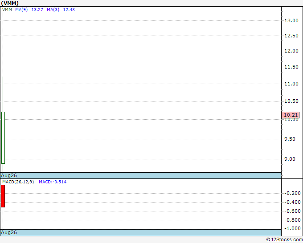Click the MACD:-0.514 value text
303x243 pixels.
click(53, 182)
